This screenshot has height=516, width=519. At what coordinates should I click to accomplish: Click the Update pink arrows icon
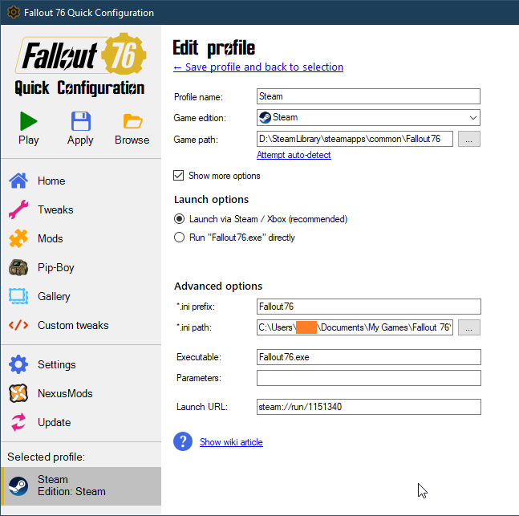[18, 422]
